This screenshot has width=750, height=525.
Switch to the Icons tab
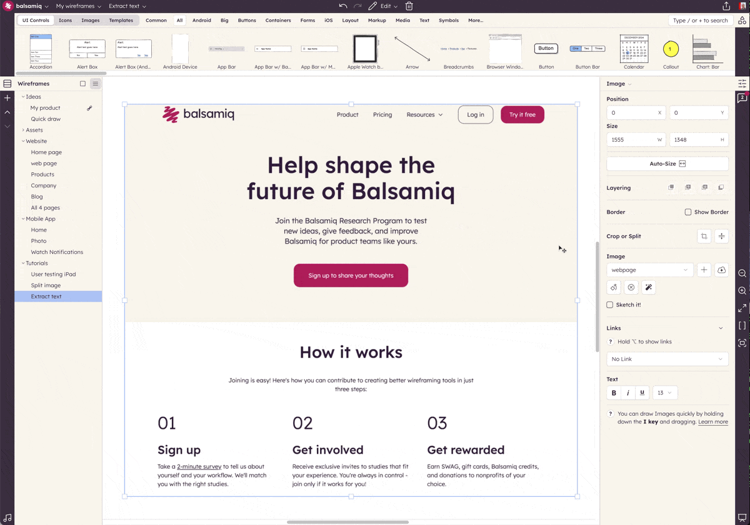tap(65, 20)
